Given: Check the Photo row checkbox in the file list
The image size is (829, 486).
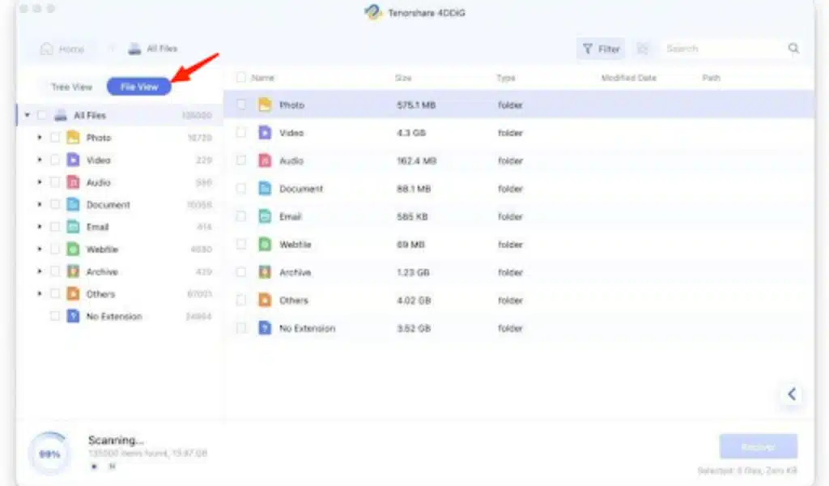Looking at the screenshot, I should pyautogui.click(x=240, y=104).
